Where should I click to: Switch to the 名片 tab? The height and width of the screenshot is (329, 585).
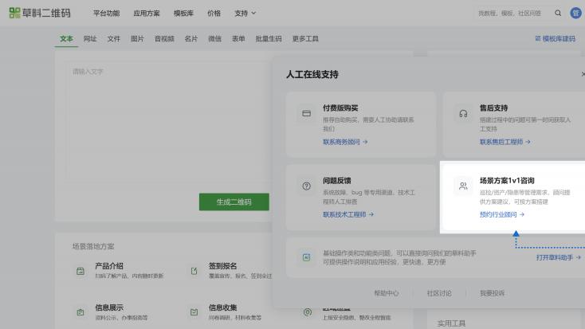(x=191, y=39)
